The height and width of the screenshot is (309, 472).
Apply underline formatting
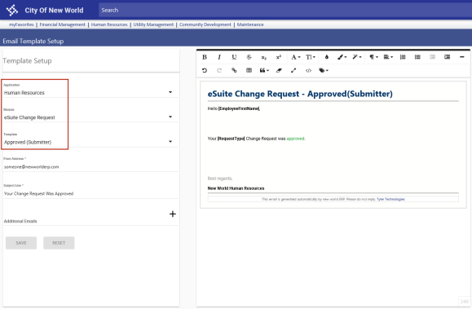[234, 57]
